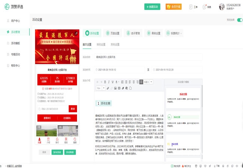Insert an unordered list in the editor
Viewport: 243px width, 168px height.
point(126,82)
